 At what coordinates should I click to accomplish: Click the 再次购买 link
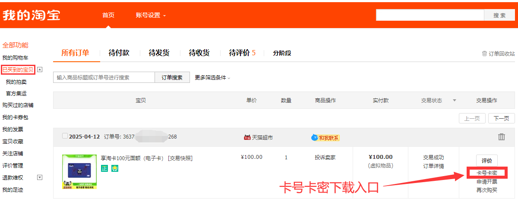click(x=486, y=189)
